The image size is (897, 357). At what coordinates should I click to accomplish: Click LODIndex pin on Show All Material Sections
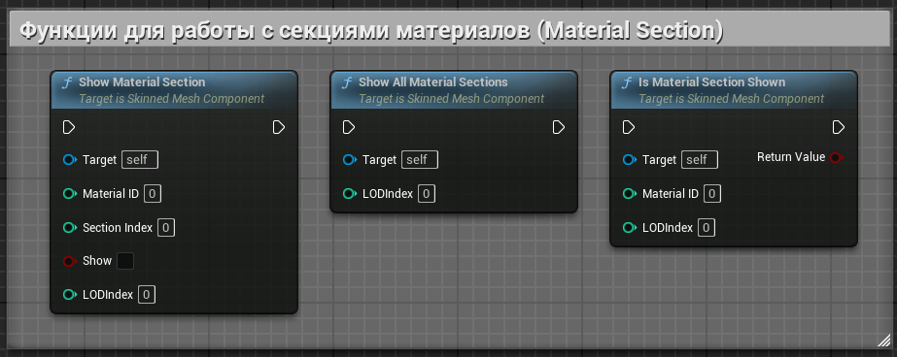[x=350, y=194]
